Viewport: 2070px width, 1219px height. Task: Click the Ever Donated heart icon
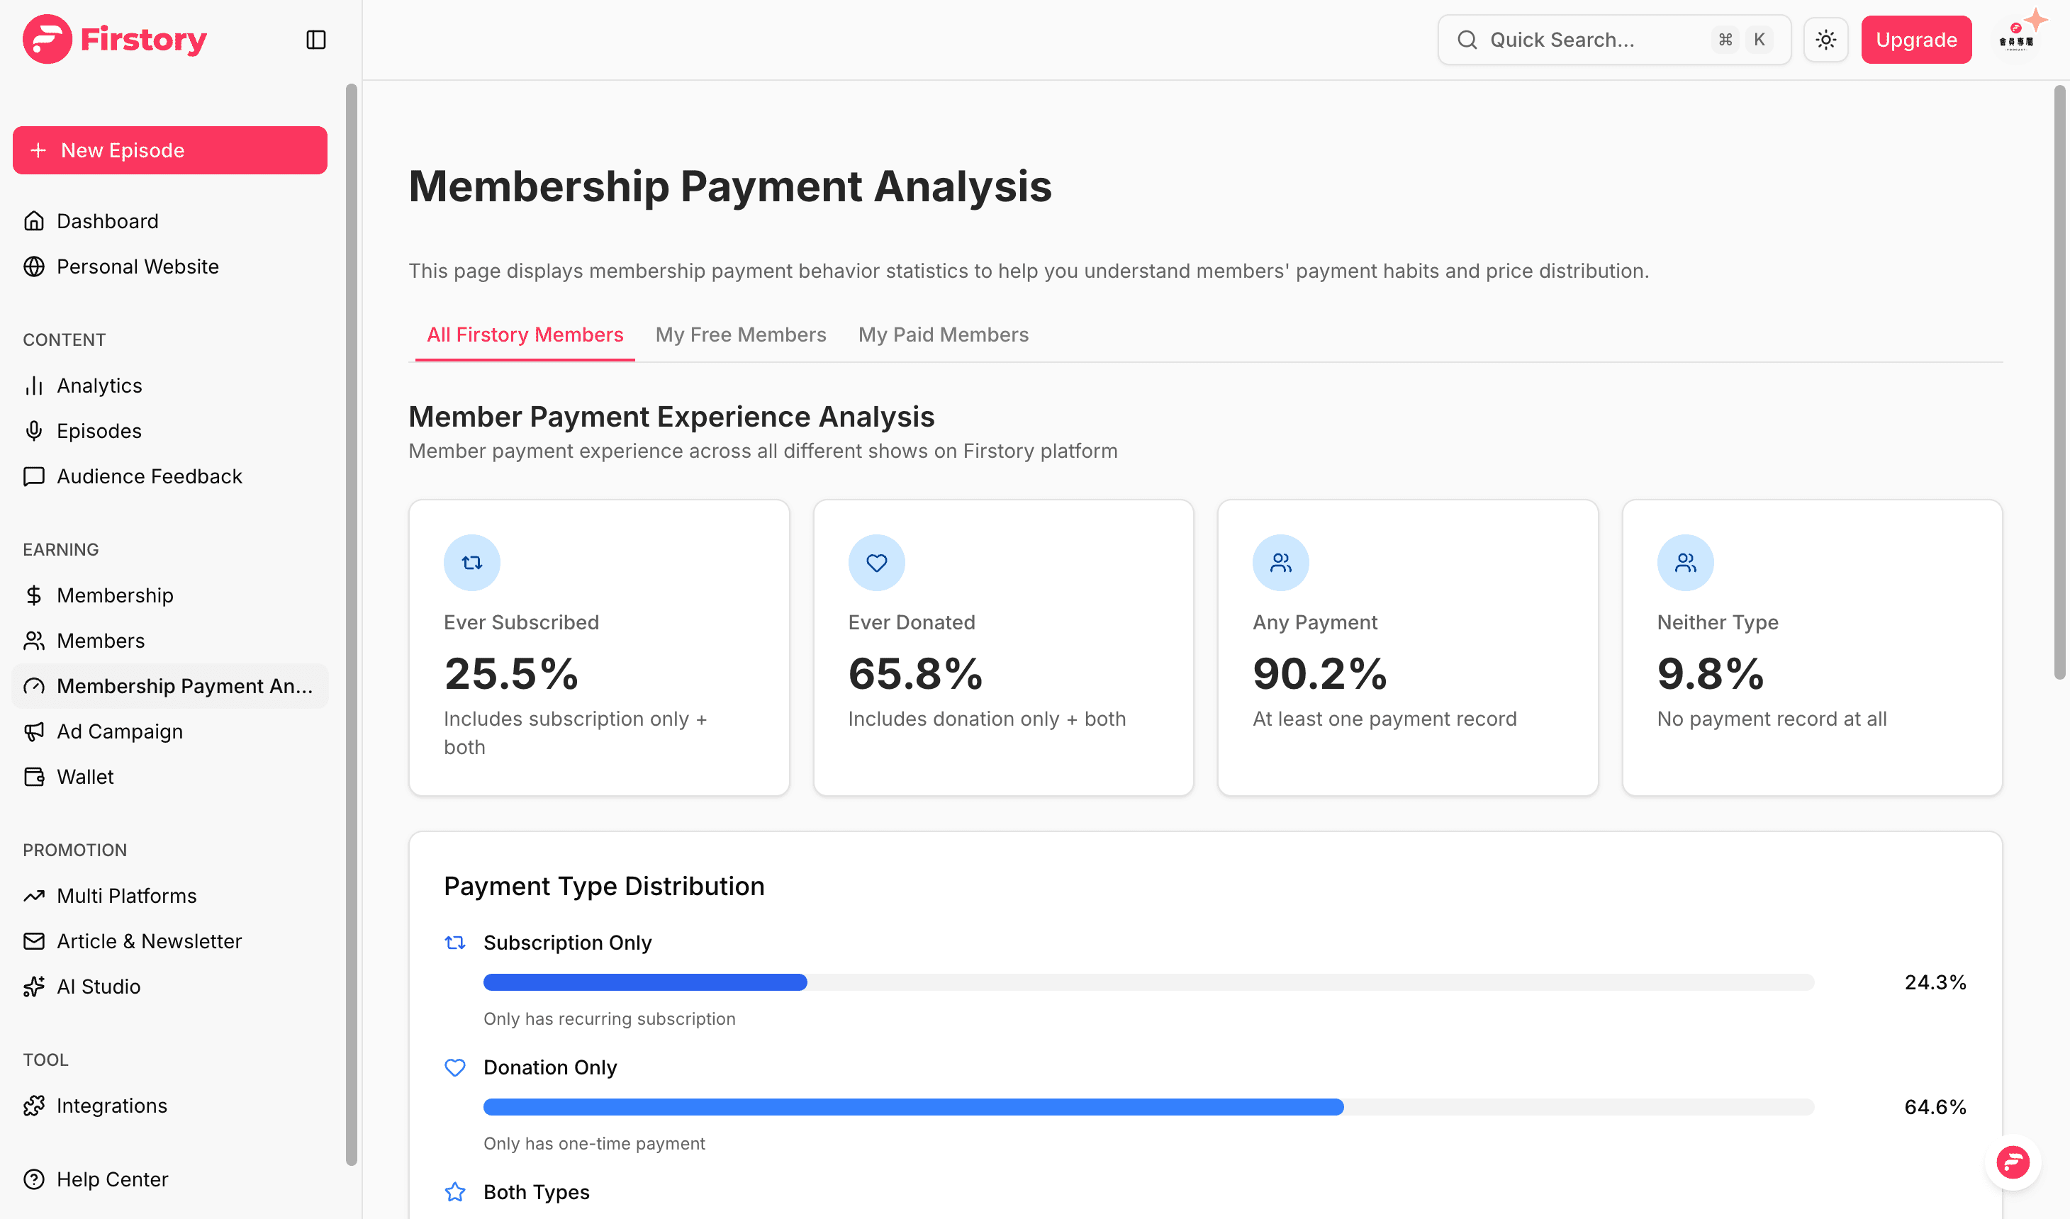coord(876,563)
